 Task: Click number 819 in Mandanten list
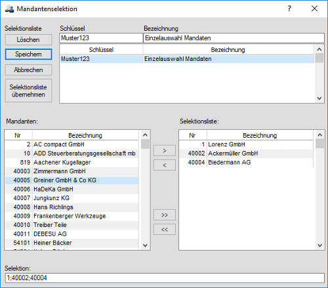[25, 163]
